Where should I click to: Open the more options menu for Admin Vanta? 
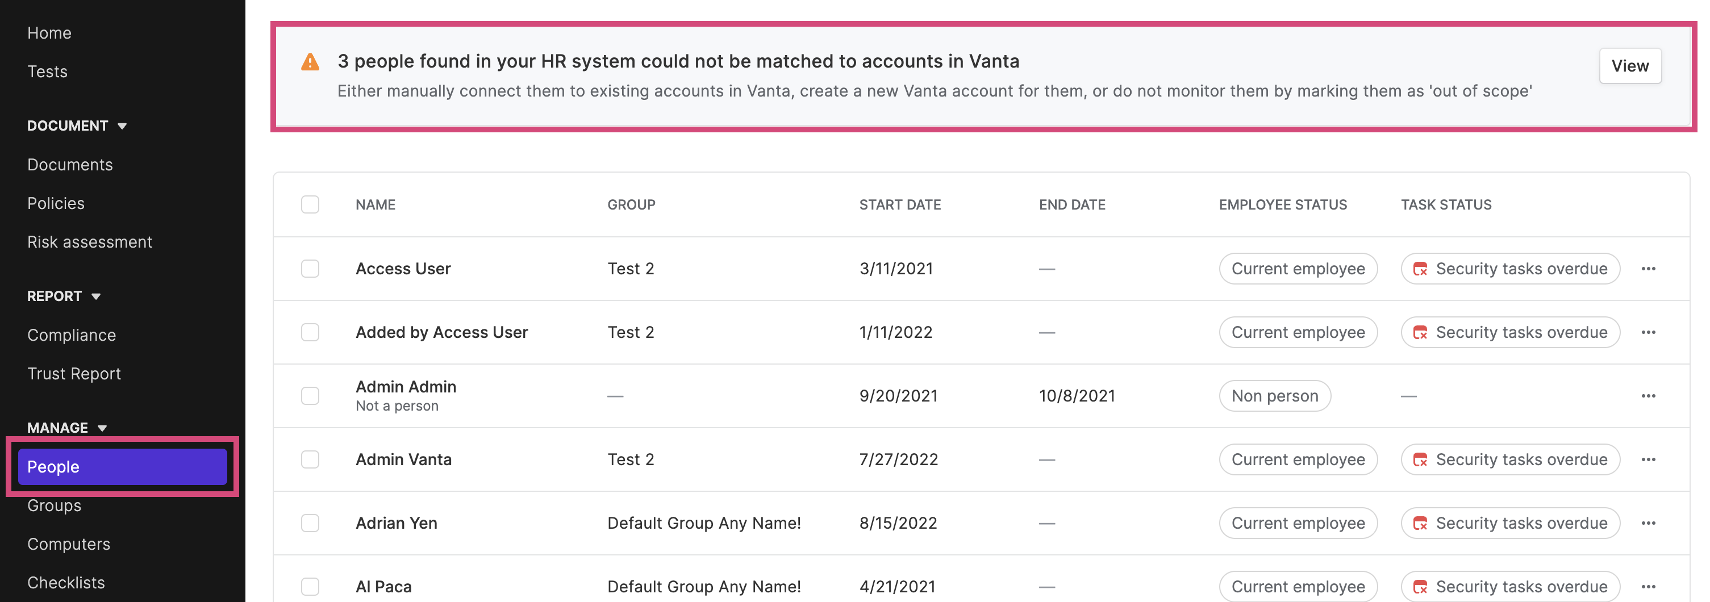tap(1648, 460)
